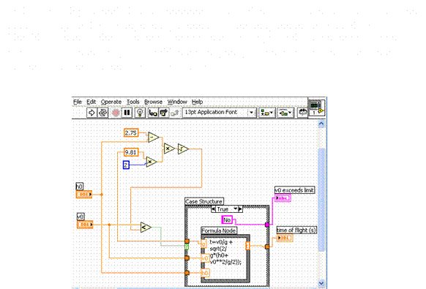
Task: Start Run Continuously mode
Action: coord(103,113)
